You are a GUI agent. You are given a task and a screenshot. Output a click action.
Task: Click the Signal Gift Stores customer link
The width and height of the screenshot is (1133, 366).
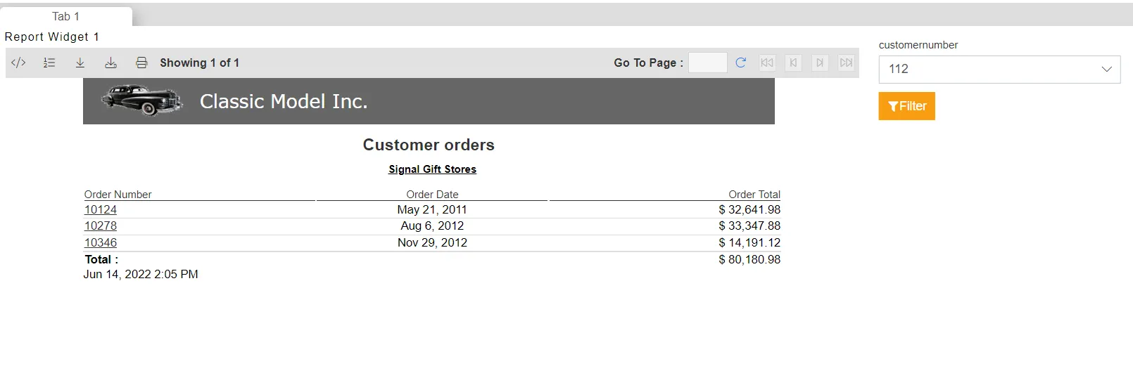(x=432, y=169)
